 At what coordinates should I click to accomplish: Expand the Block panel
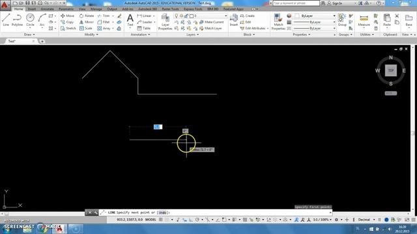point(249,34)
